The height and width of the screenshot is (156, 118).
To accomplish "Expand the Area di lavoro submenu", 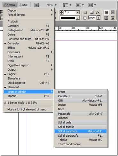I will click(28, 15).
